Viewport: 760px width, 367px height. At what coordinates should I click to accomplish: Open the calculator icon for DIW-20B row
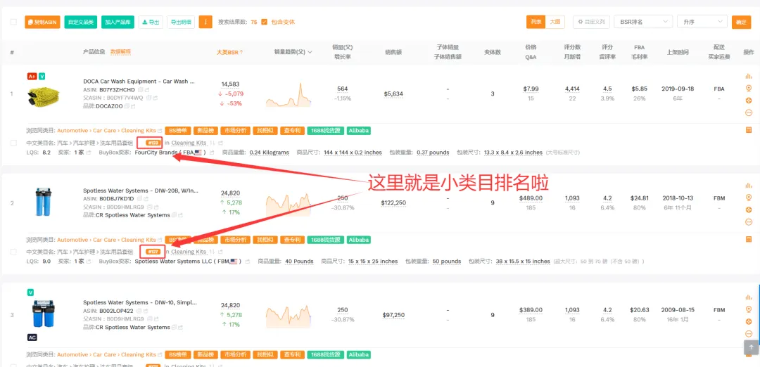point(748,239)
